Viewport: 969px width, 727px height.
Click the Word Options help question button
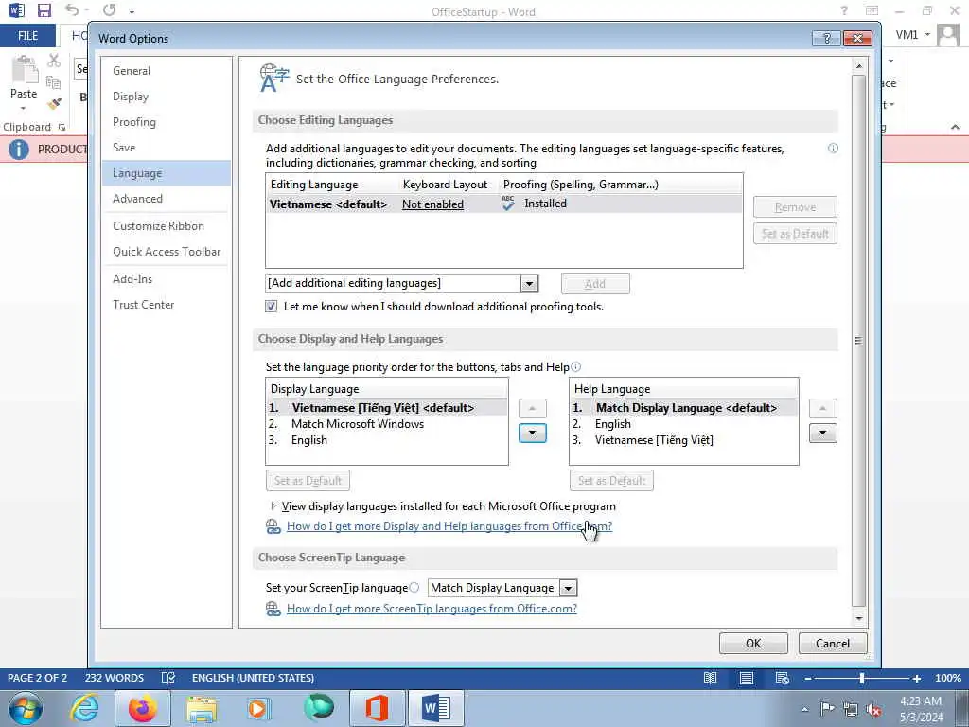coord(826,38)
